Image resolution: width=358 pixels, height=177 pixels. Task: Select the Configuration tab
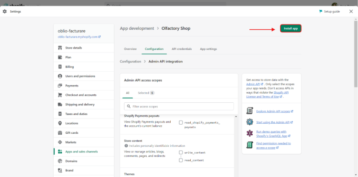click(x=154, y=49)
